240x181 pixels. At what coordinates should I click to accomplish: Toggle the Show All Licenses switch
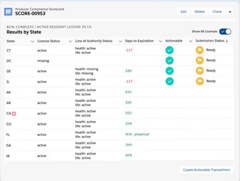225,32
